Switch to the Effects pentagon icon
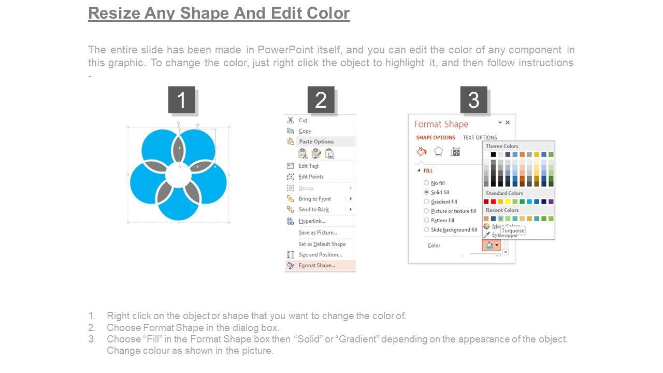 (438, 152)
